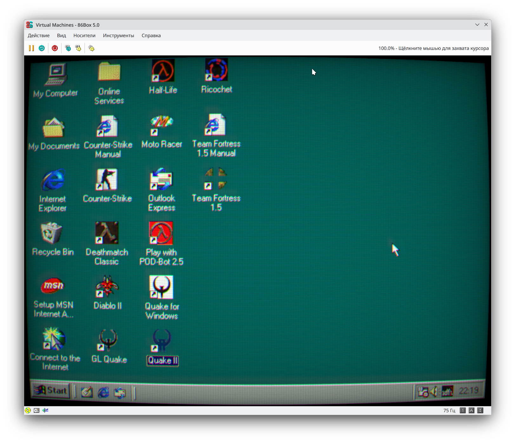
Task: Send Ctrl+Alt+Esc via the toolbar icon
Action: (x=78, y=48)
